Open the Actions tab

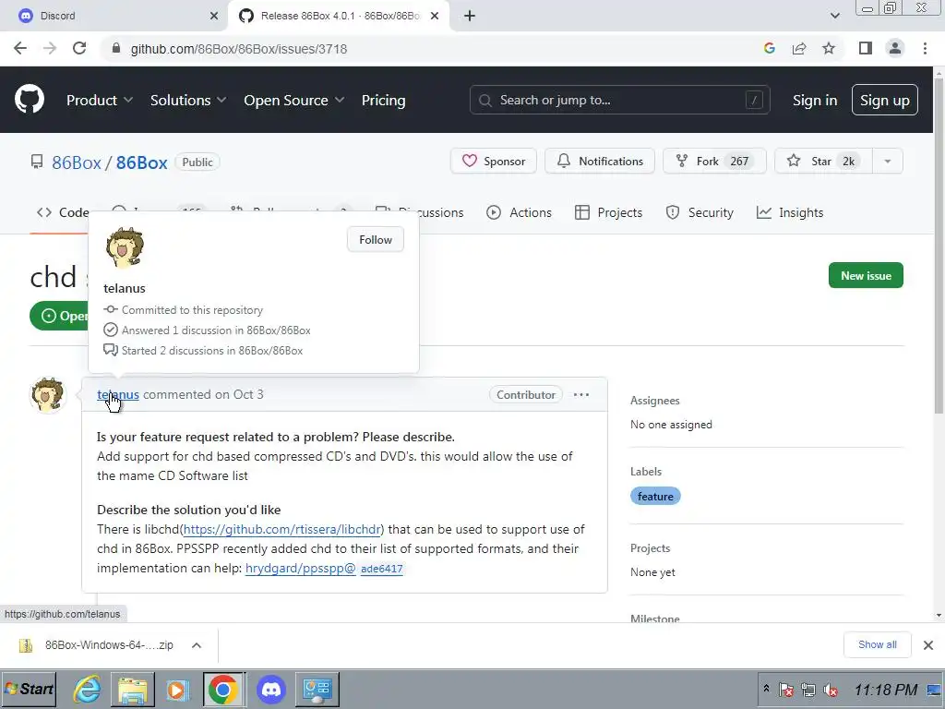point(519,212)
